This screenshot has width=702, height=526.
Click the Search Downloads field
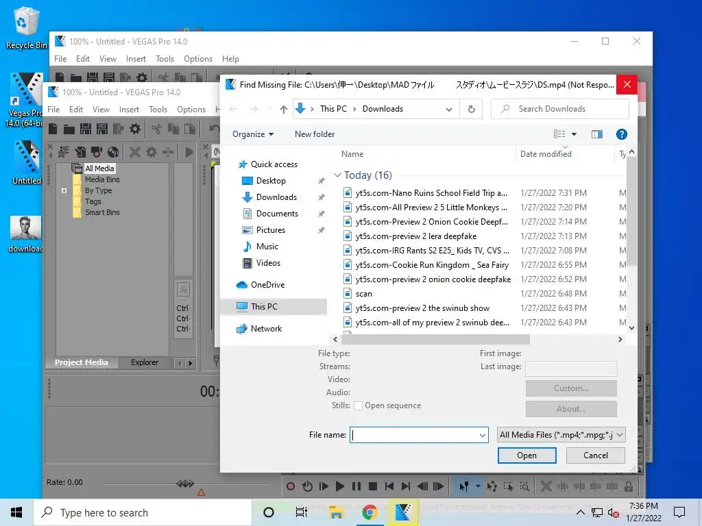[x=560, y=109]
